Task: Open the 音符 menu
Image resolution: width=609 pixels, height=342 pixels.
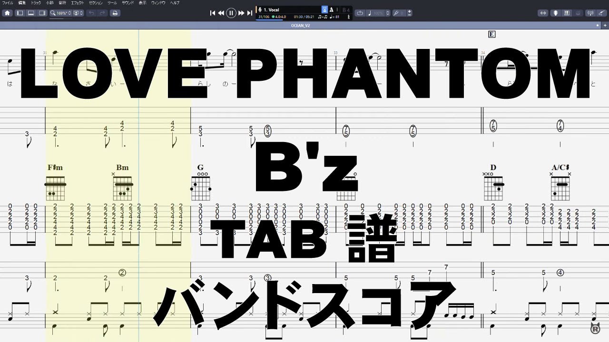Action: pyautogui.click(x=62, y=3)
